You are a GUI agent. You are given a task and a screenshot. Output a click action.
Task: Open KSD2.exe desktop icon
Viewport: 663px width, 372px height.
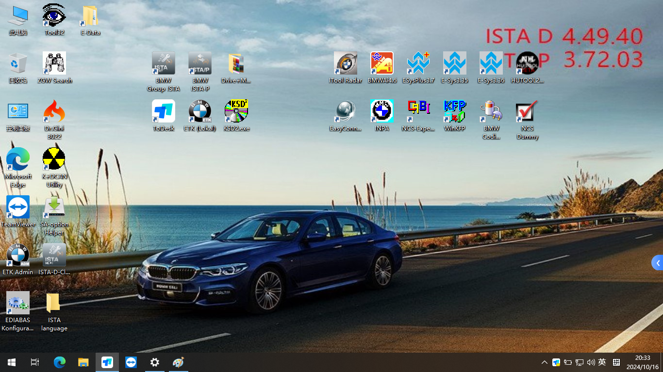tap(236, 116)
